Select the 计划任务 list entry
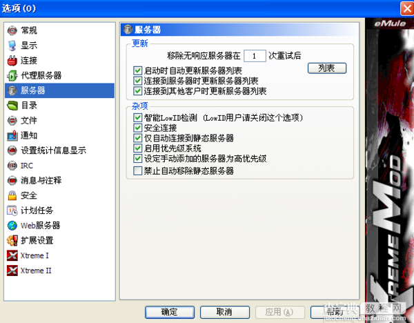Viewport: 414px width, 323px height. click(59, 211)
